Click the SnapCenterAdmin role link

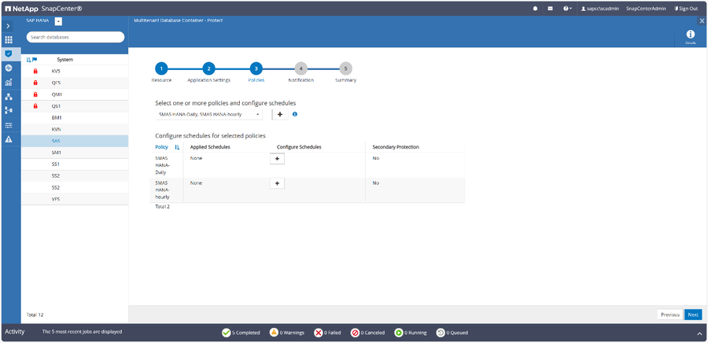(647, 9)
